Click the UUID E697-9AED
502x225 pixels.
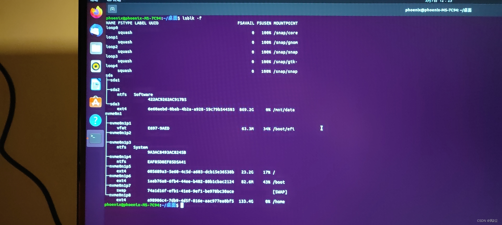158,128
